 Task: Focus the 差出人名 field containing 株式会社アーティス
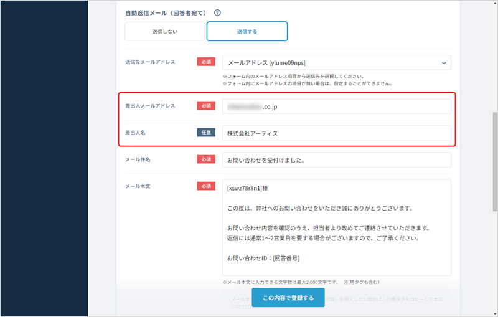coord(336,133)
